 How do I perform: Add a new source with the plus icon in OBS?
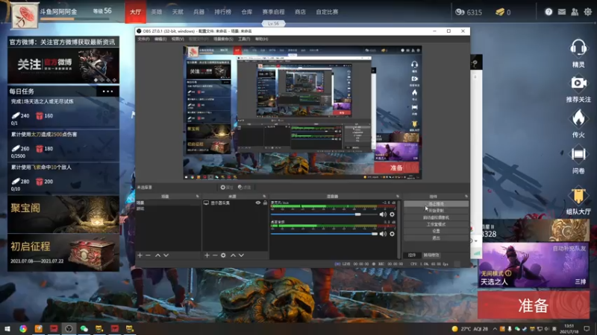pyautogui.click(x=207, y=255)
